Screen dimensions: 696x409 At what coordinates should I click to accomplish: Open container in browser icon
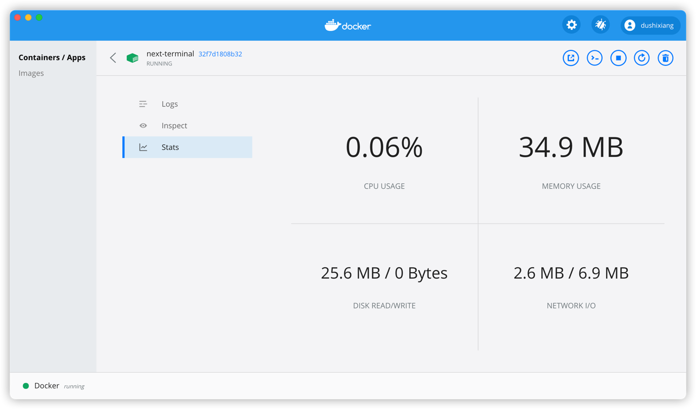[x=570, y=58]
